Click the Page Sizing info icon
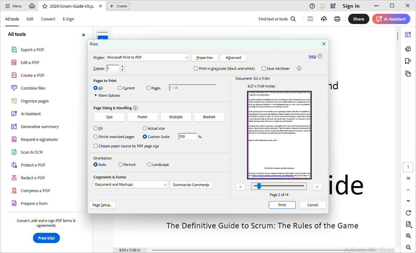 pyautogui.click(x=135, y=108)
